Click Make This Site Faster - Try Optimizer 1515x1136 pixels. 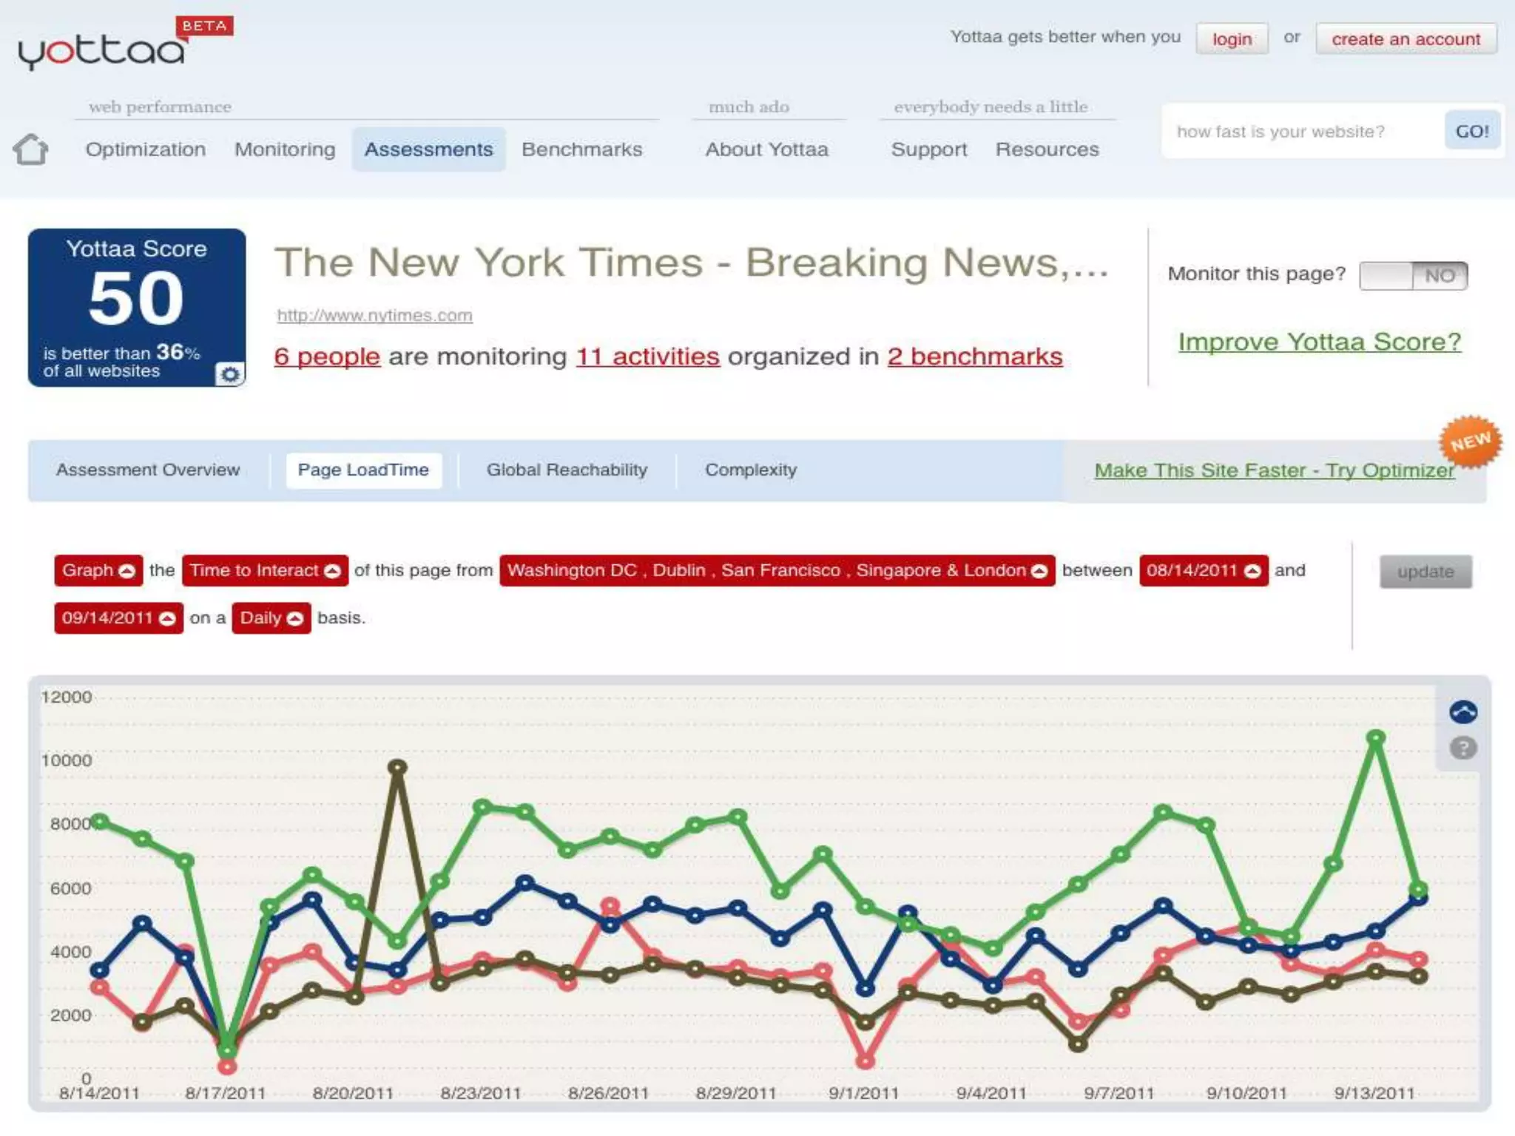coord(1275,470)
